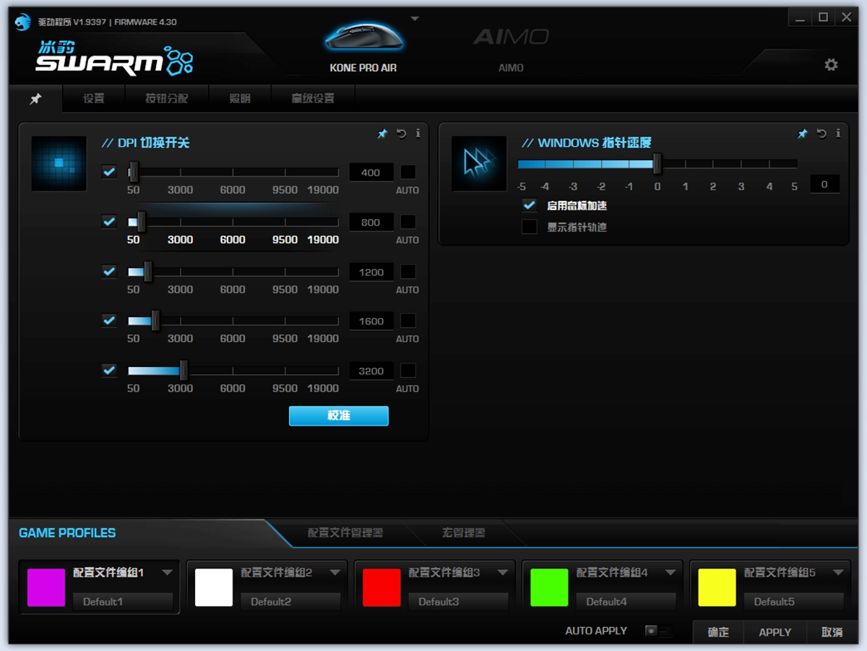867x651 pixels.
Task: Expand profile slot 5 dropdown arrow
Action: click(x=838, y=572)
